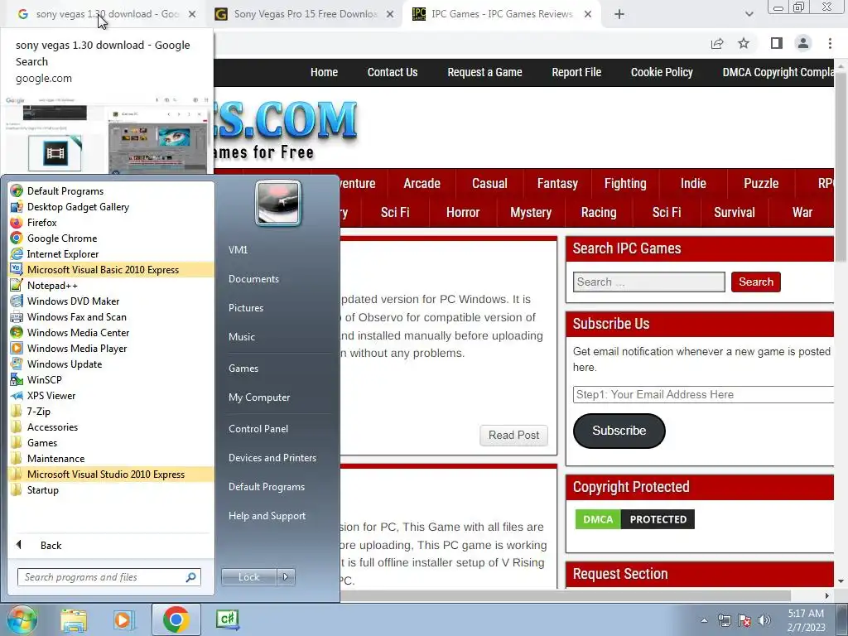Screen dimensions: 848x636
Task: Launch WinSCP
Action: pyautogui.click(x=111, y=379)
